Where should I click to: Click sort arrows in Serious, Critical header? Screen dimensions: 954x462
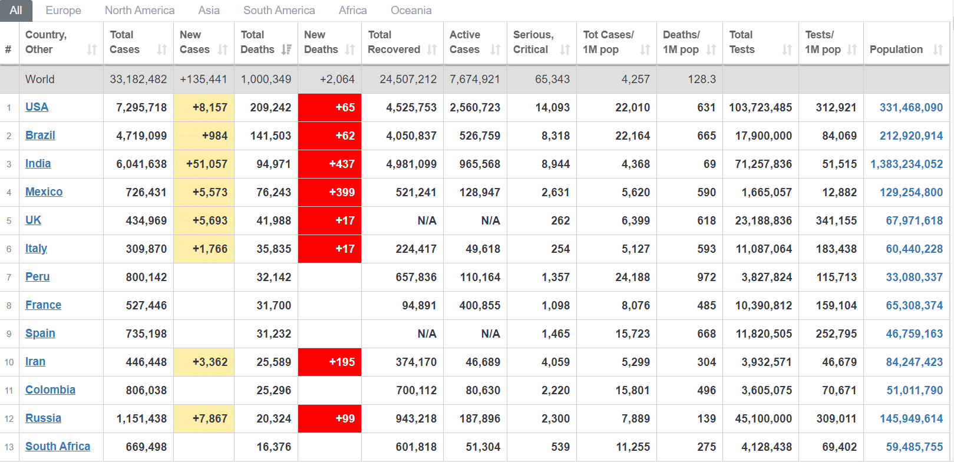tap(565, 50)
